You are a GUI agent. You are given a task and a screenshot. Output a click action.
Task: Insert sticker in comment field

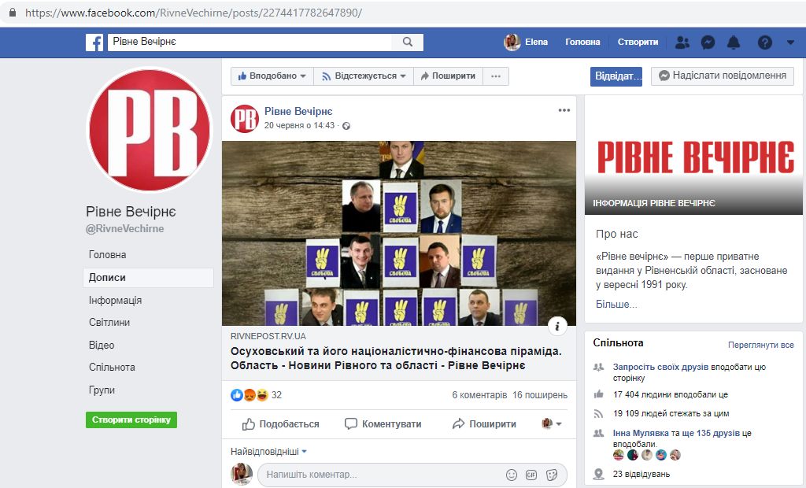[552, 475]
